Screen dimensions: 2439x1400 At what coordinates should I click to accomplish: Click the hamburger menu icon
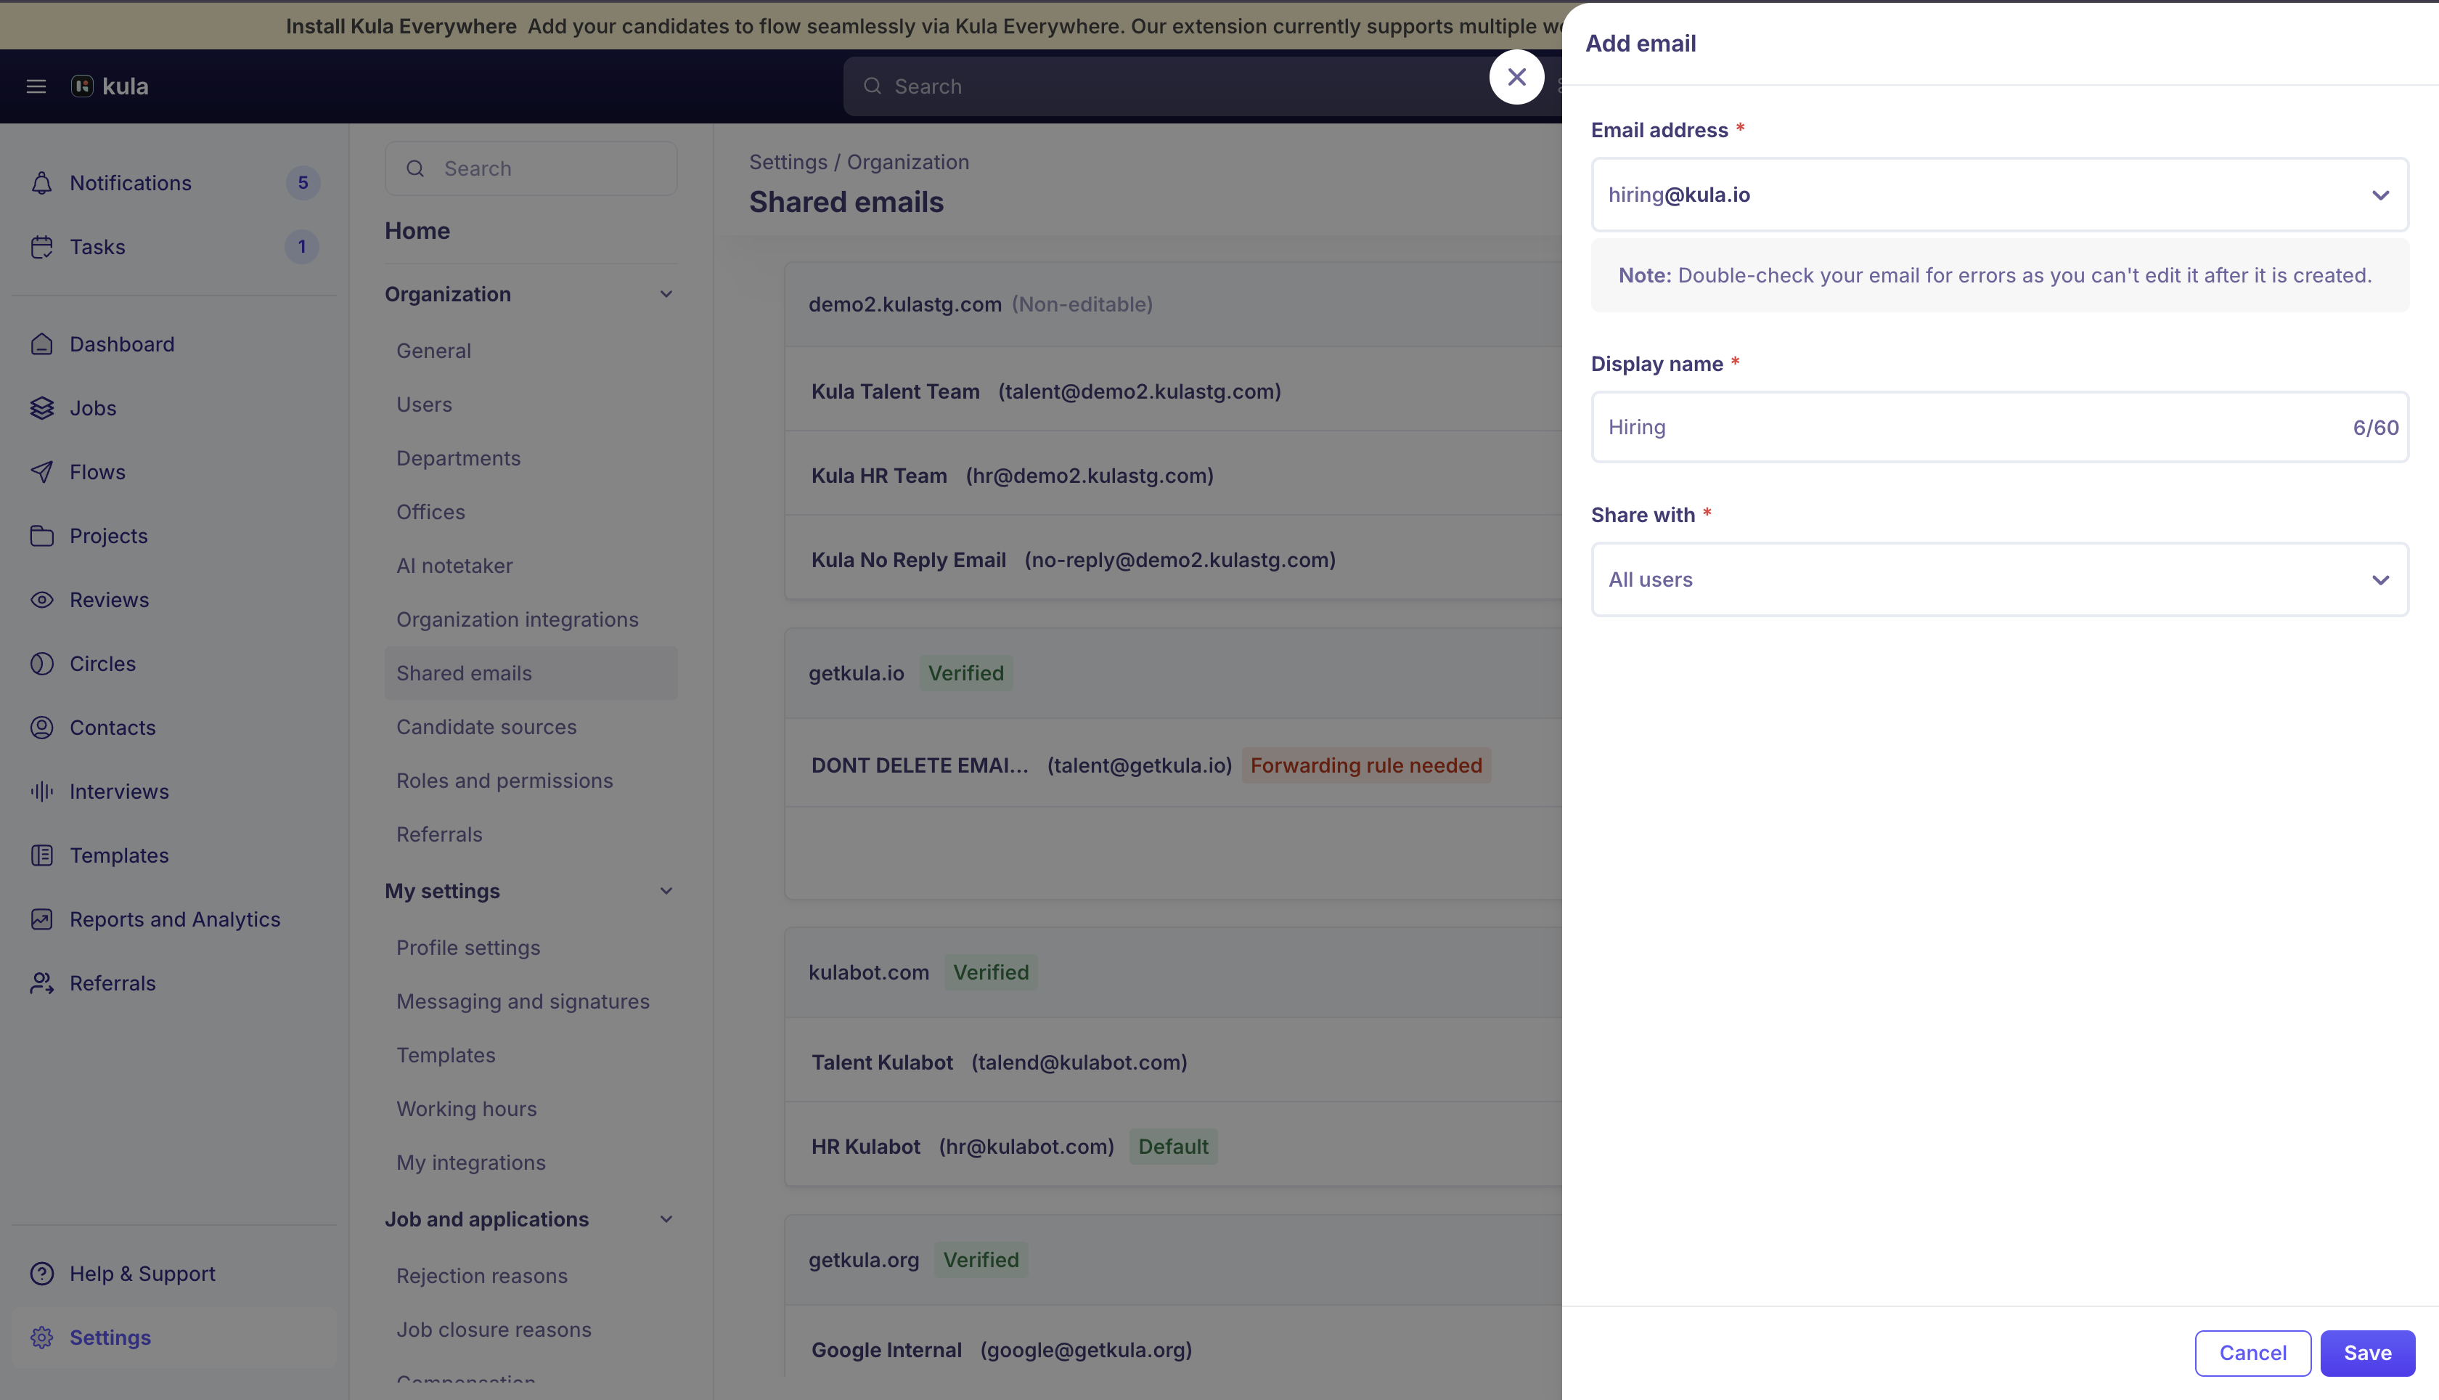click(36, 86)
